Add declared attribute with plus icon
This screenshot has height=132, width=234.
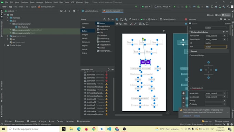click(x=224, y=32)
